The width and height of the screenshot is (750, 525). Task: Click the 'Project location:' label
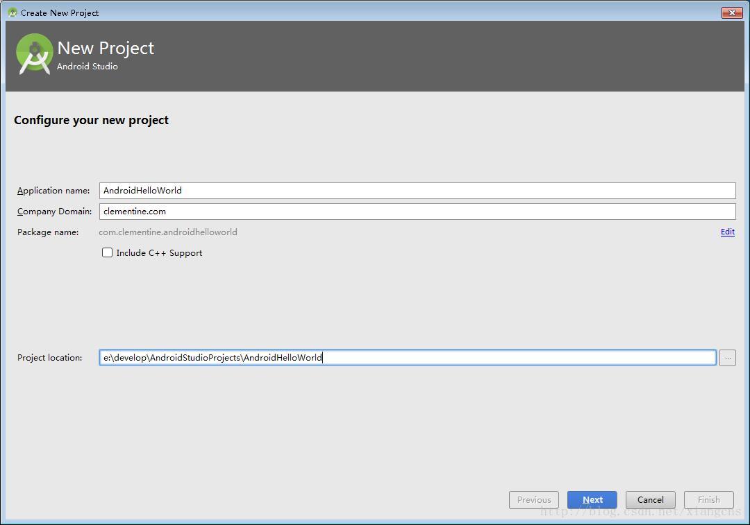pyautogui.click(x=50, y=358)
